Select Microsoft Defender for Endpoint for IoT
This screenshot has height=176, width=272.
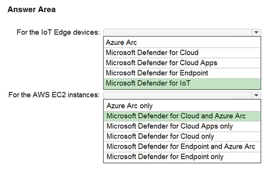pyautogui.click(x=157, y=73)
